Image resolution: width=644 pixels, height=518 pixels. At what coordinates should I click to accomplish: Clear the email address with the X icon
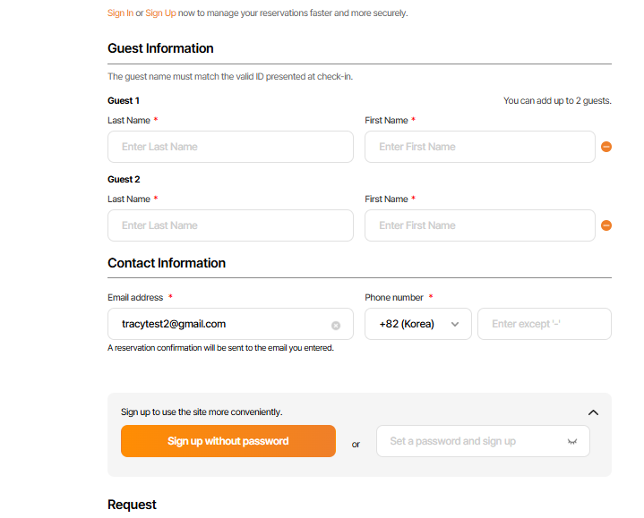pos(336,326)
